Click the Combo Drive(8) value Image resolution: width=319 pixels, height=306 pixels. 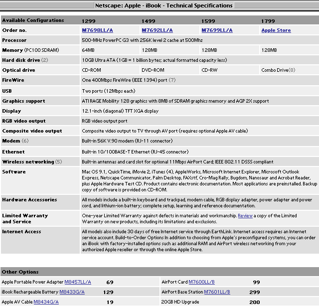click(x=278, y=70)
